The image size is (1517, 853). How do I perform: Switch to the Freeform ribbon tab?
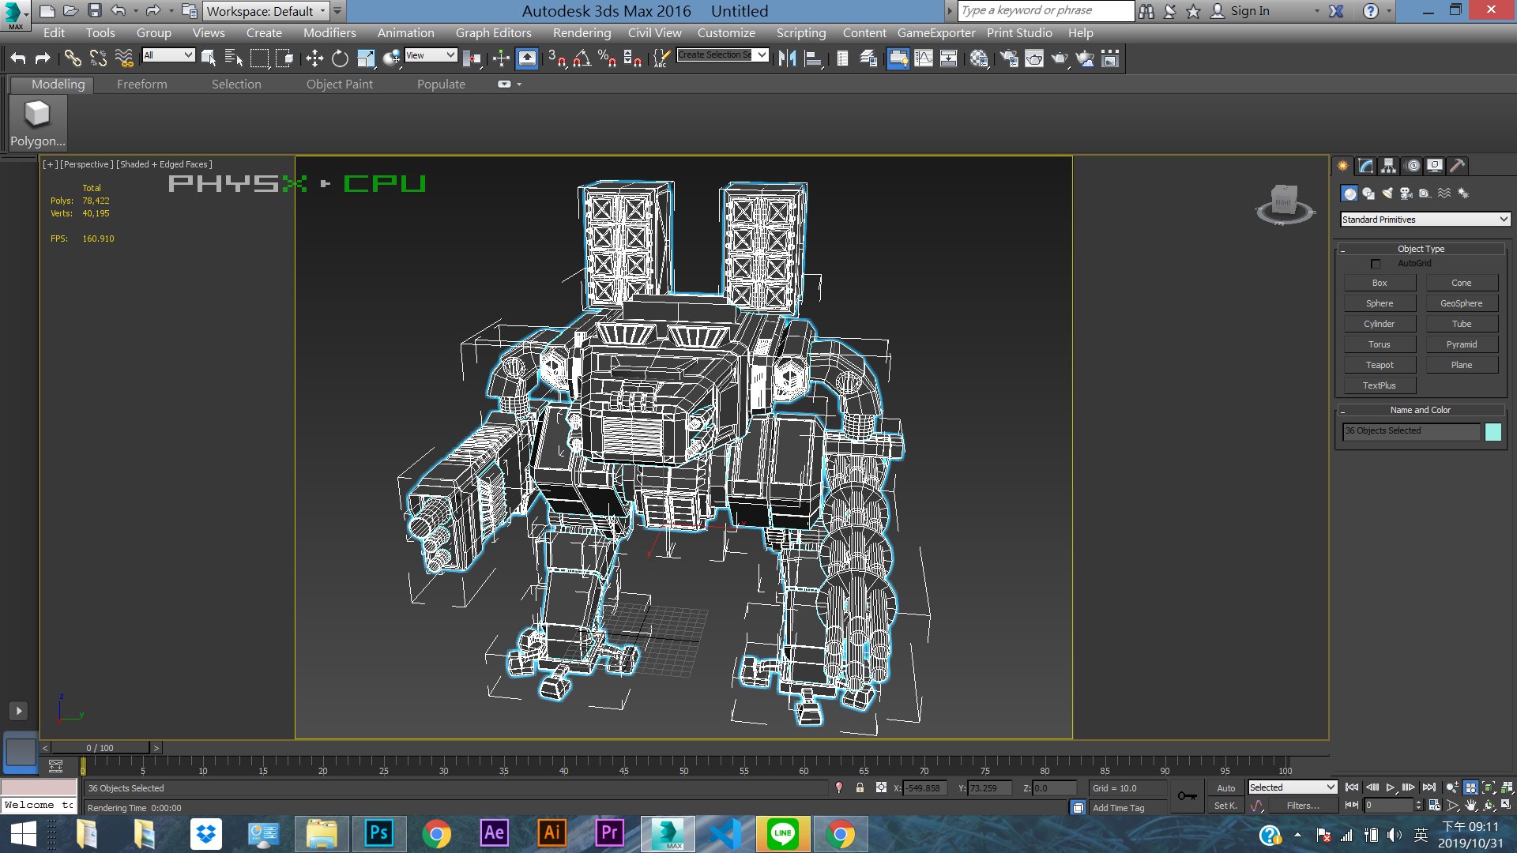(142, 85)
